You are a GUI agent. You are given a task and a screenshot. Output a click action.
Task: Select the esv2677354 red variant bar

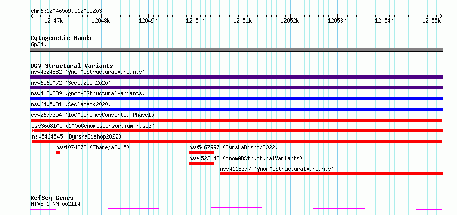click(236, 120)
